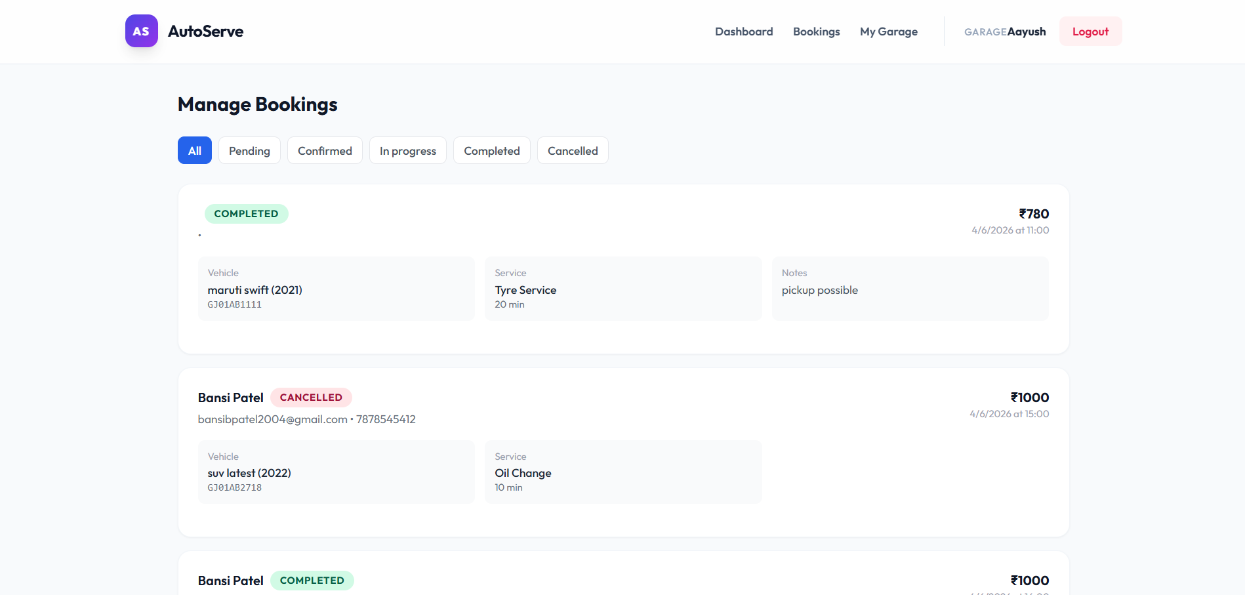Viewport: 1245px width, 595px height.
Task: Click the ₹780 price
Action: pos(1034,214)
